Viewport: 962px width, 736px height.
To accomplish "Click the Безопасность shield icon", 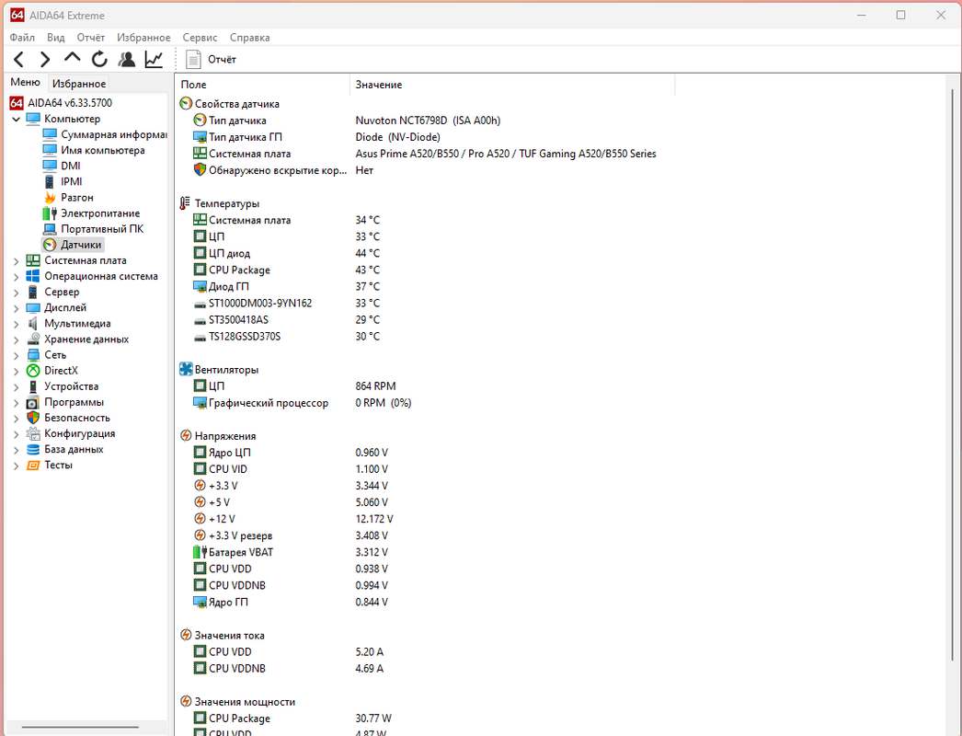I will pyautogui.click(x=33, y=418).
